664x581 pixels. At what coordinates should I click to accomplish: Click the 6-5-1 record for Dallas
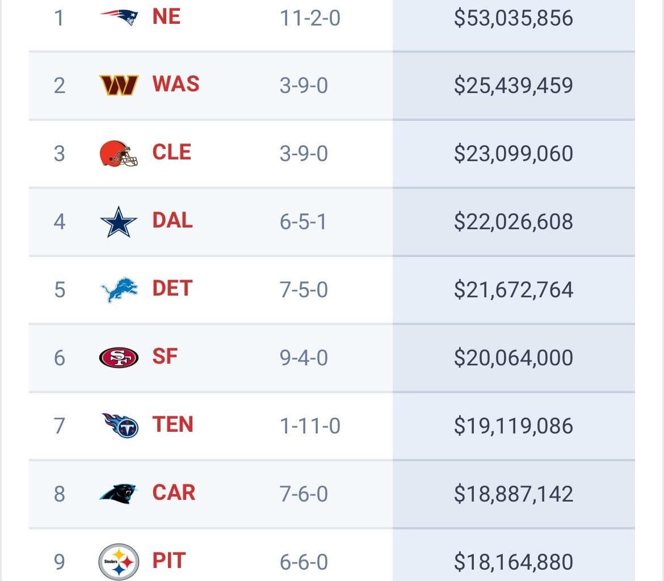[x=303, y=222]
